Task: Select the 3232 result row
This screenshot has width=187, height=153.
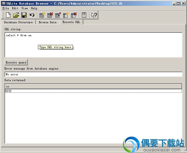Action: tap(93, 91)
